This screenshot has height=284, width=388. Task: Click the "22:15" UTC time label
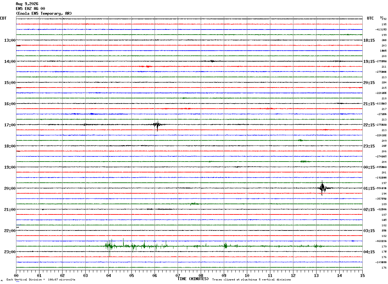(x=369, y=125)
